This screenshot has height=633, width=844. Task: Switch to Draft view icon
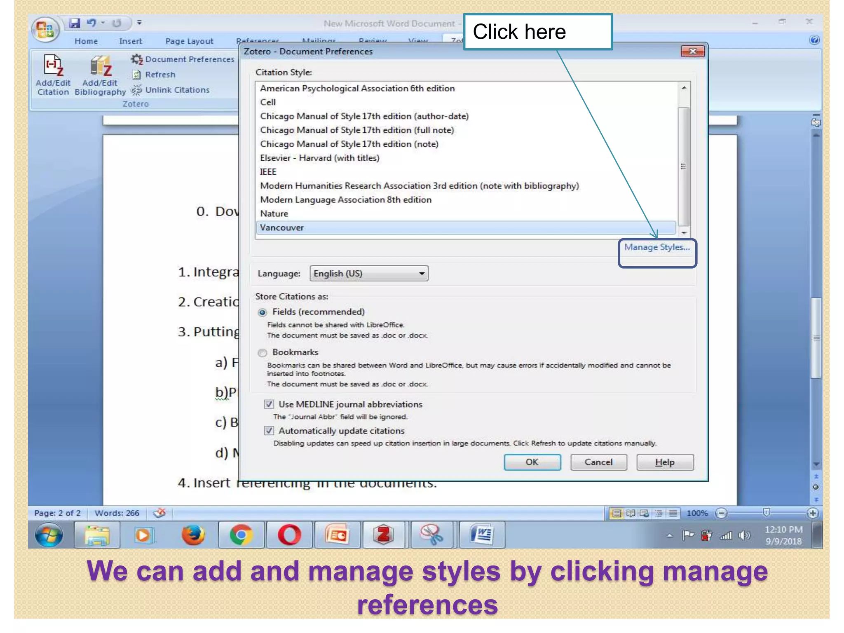pyautogui.click(x=673, y=513)
